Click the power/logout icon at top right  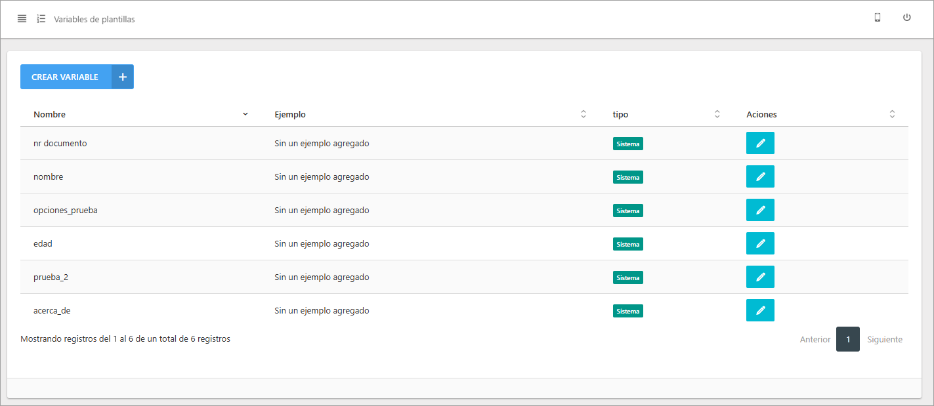(906, 18)
